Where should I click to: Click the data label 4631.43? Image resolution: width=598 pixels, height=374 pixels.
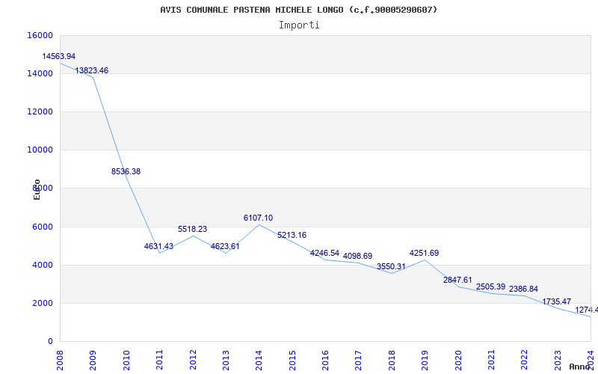[x=158, y=247]
